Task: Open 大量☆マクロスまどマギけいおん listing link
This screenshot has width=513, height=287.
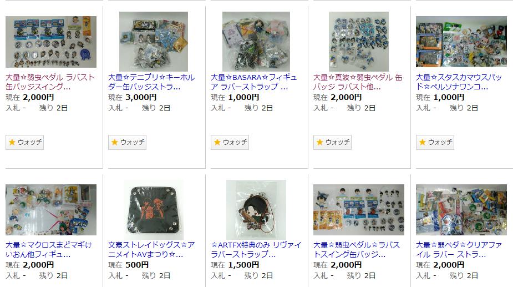Action: click(49, 249)
